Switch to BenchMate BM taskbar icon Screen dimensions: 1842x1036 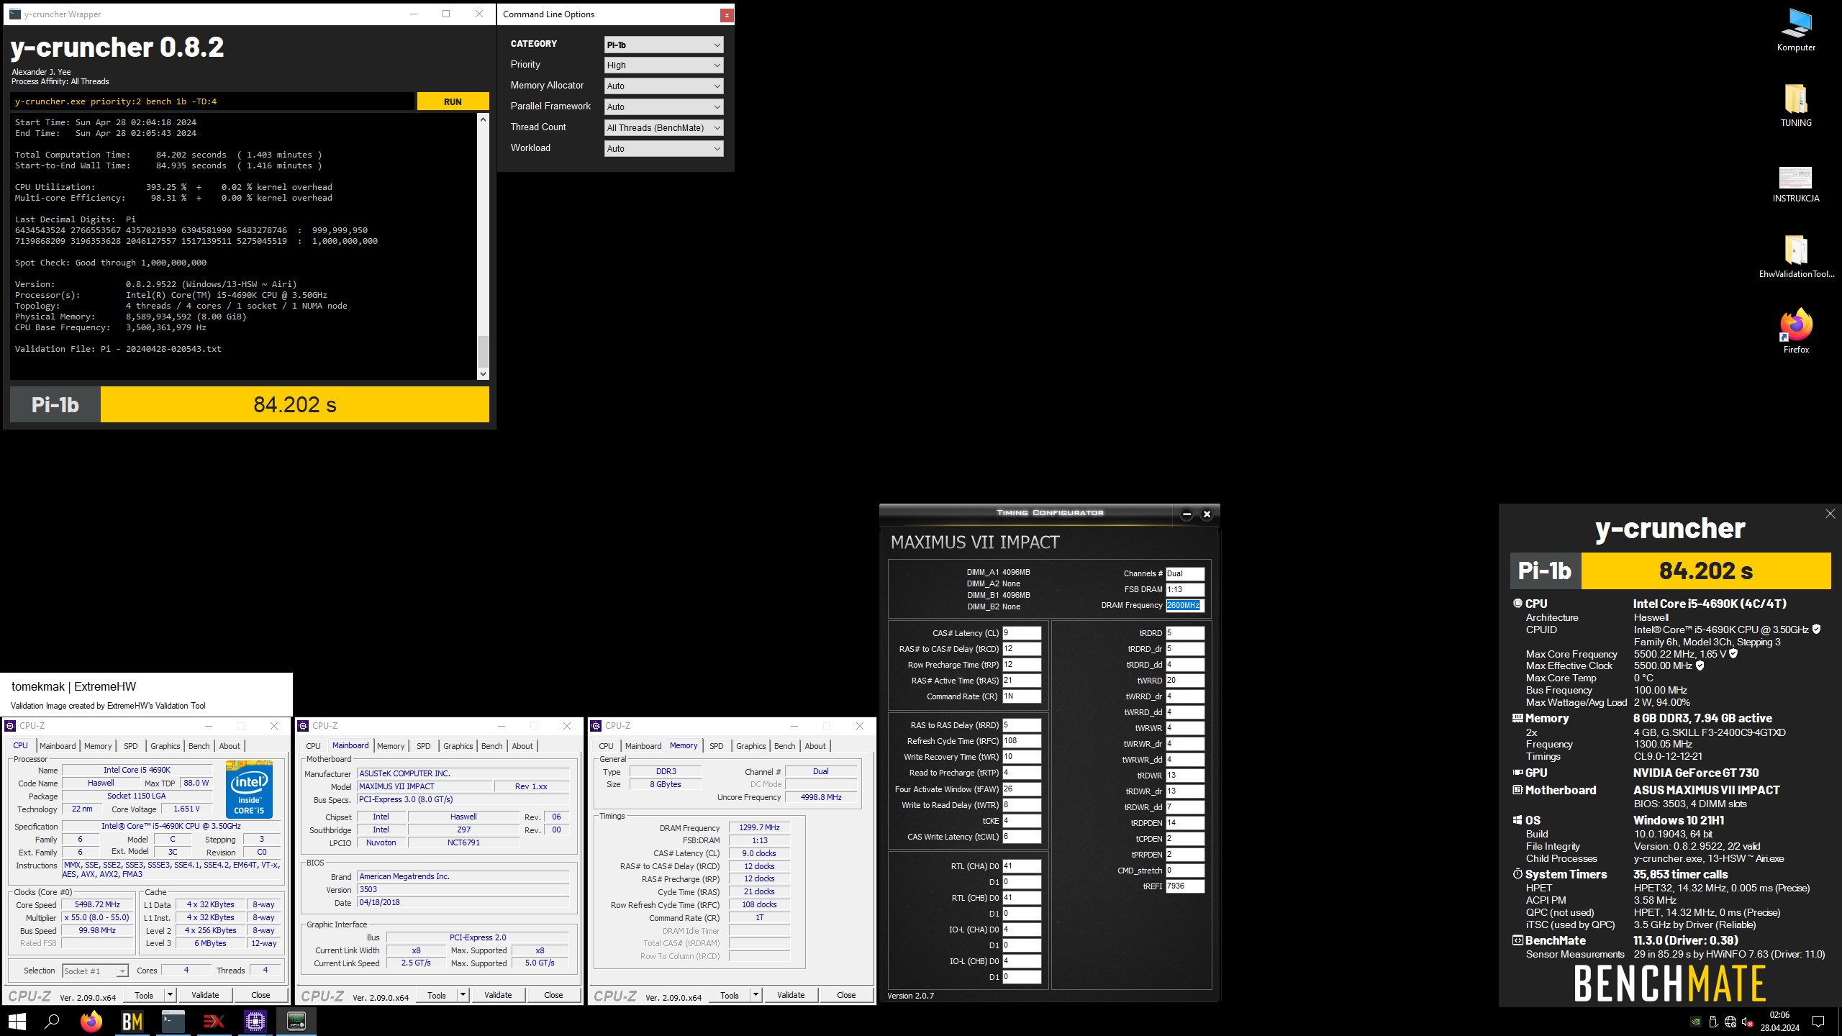point(132,1021)
